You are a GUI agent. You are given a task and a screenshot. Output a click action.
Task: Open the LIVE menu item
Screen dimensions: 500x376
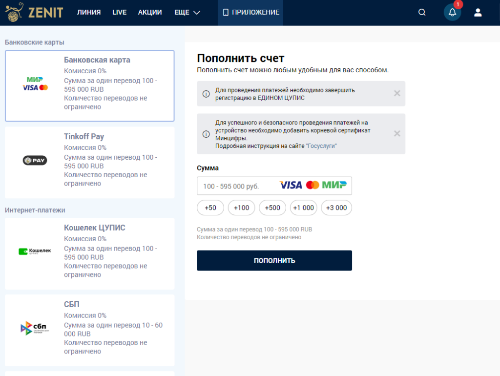coord(120,12)
